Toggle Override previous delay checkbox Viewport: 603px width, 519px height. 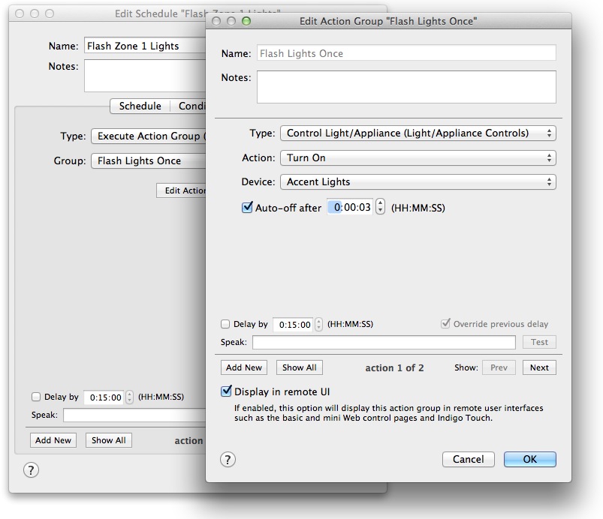coord(445,323)
